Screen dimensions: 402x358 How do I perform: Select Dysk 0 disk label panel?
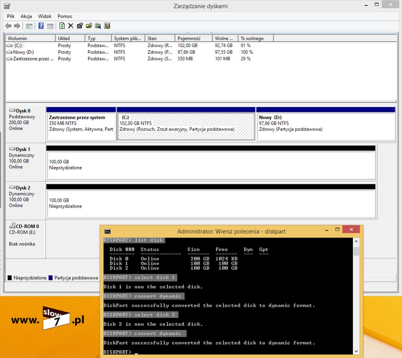pyautogui.click(x=26, y=124)
